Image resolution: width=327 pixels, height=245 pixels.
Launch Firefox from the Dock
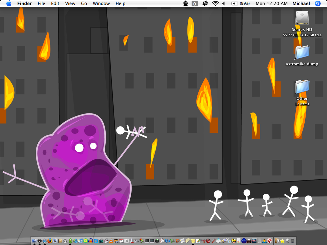[x=49, y=241]
